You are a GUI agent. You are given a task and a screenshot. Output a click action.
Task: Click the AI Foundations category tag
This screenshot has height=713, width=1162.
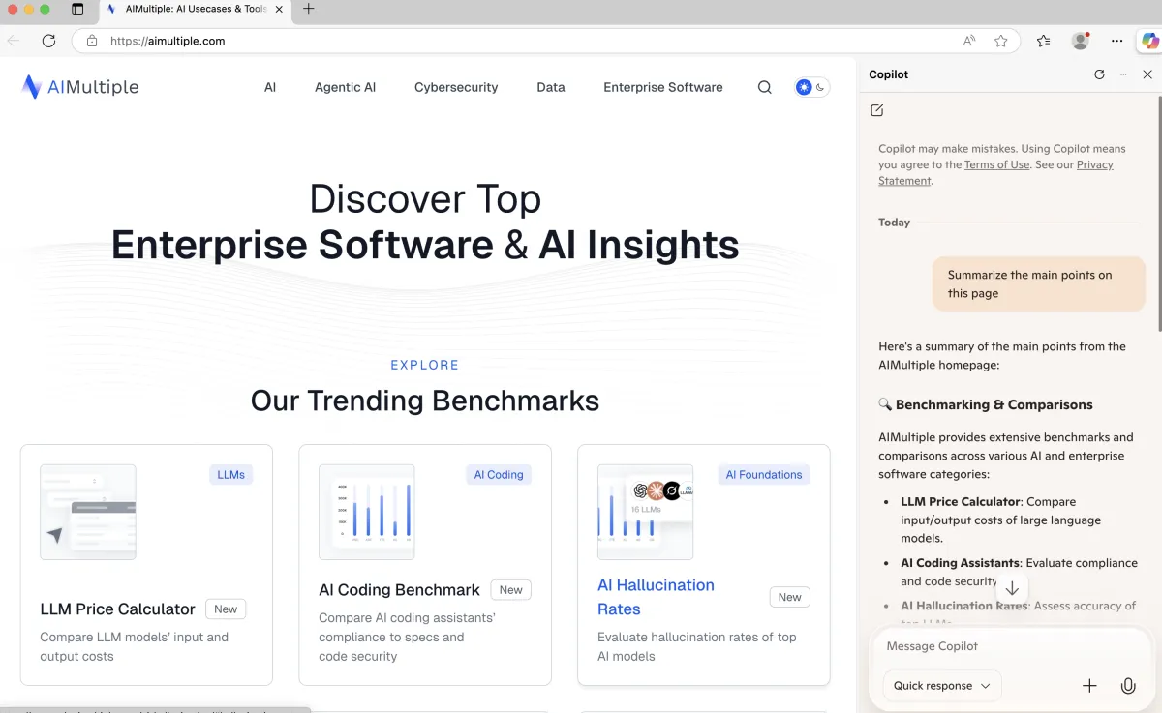click(764, 475)
